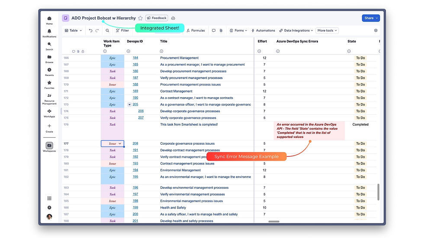Open Resource Management in sidebar
The height and width of the screenshot is (238, 424).
(x=49, y=99)
